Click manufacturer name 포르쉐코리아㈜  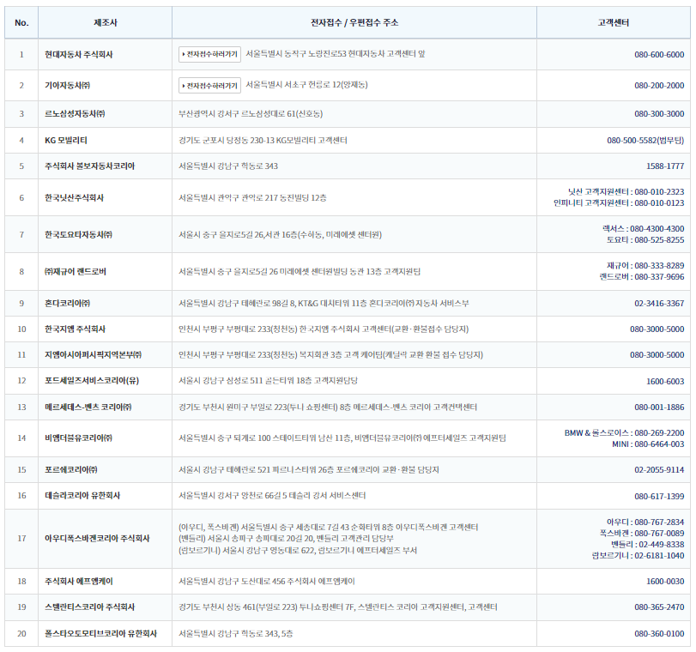[70, 469]
